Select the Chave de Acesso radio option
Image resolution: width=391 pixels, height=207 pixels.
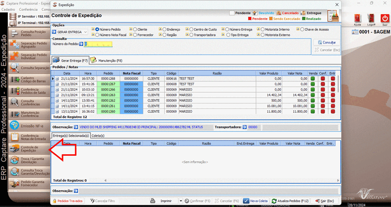point(302,29)
